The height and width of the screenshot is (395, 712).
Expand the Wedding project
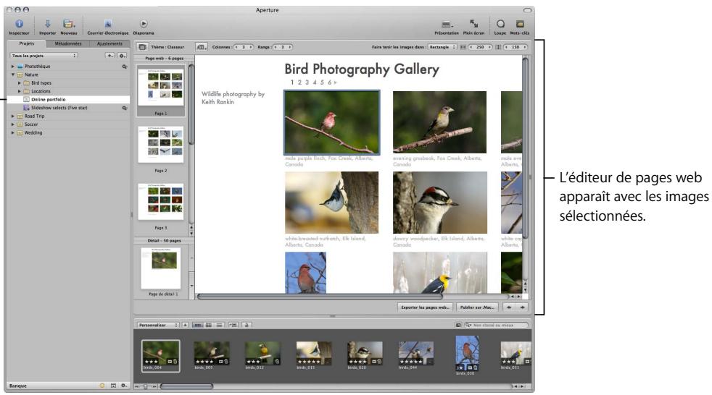click(x=13, y=132)
